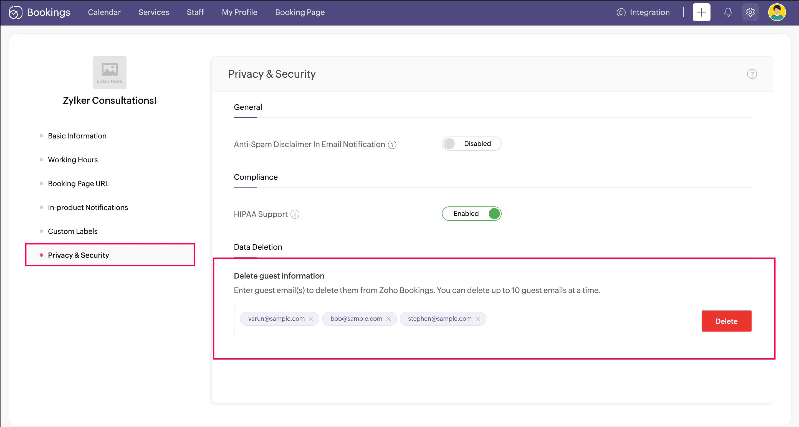Open the notifications bell
Image resolution: width=799 pixels, height=427 pixels.
point(728,12)
